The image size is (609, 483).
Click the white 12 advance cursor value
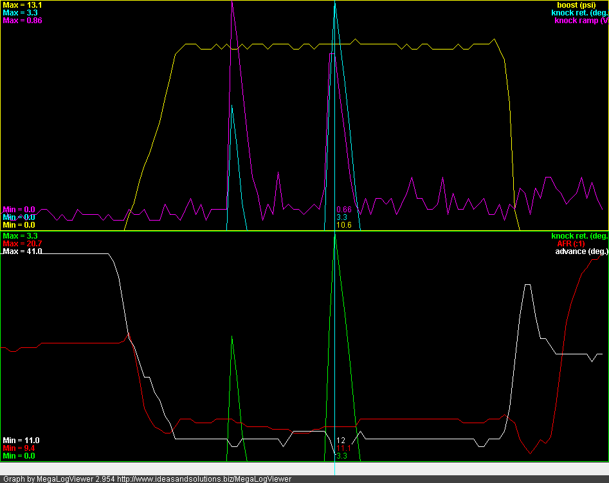point(341,441)
